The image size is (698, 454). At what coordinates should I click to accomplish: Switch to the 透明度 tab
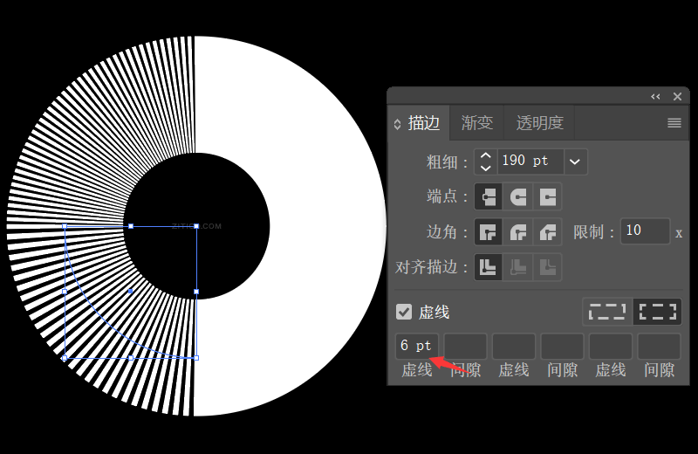click(x=539, y=123)
